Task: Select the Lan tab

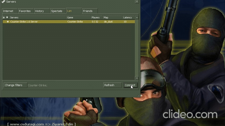Action: [x=74, y=11]
